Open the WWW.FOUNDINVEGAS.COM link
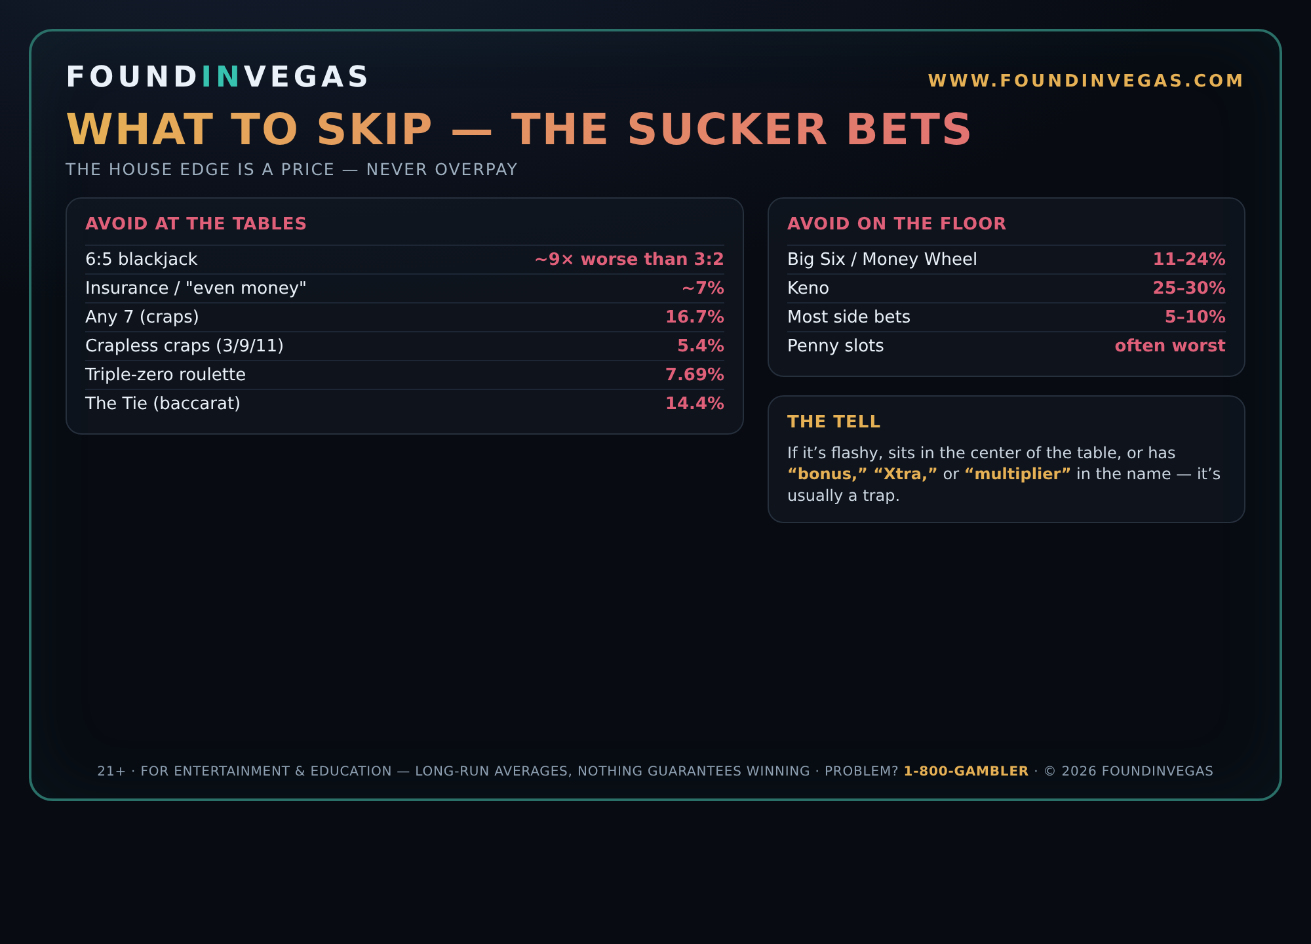This screenshot has width=1311, height=944. tap(1086, 81)
